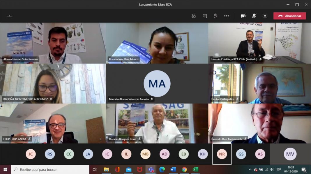Unmute the microphone
This screenshot has width=311, height=174.
[254, 16]
